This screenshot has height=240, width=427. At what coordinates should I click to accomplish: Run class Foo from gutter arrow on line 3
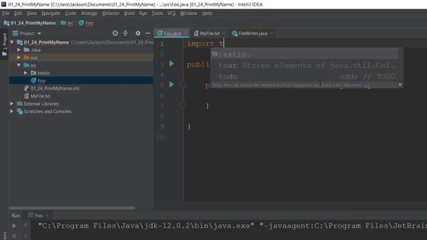click(x=171, y=64)
